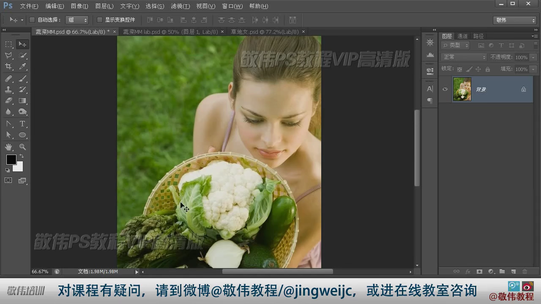Open the Histogram collapsed panel
The image size is (541, 304).
(x=430, y=55)
